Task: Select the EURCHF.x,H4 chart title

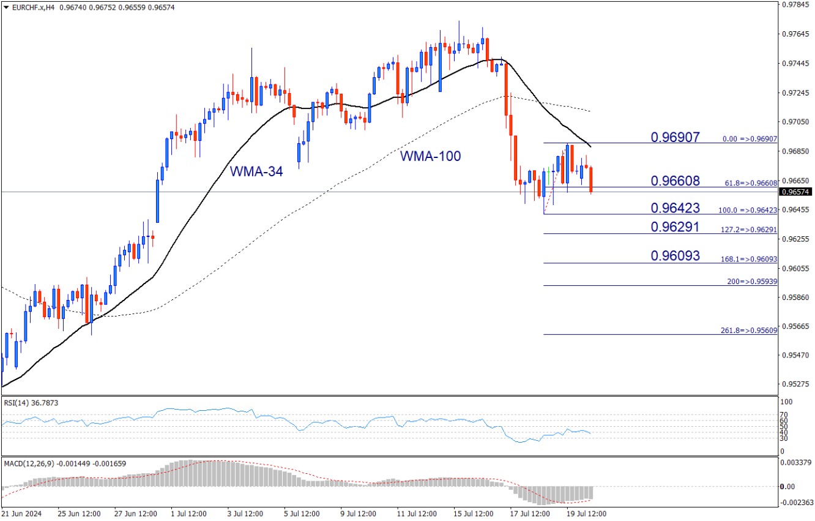Action: (32, 7)
